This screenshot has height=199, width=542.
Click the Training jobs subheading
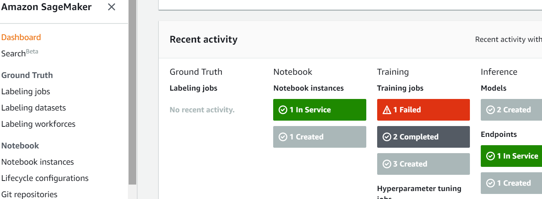(x=400, y=88)
